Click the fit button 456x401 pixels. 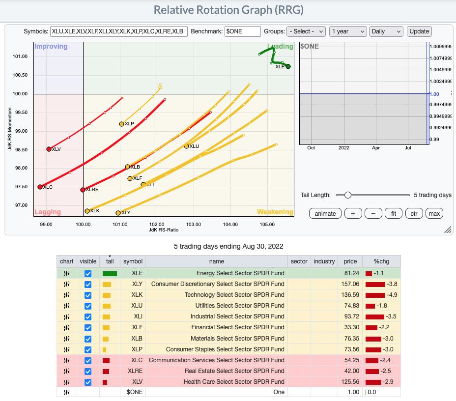(394, 214)
